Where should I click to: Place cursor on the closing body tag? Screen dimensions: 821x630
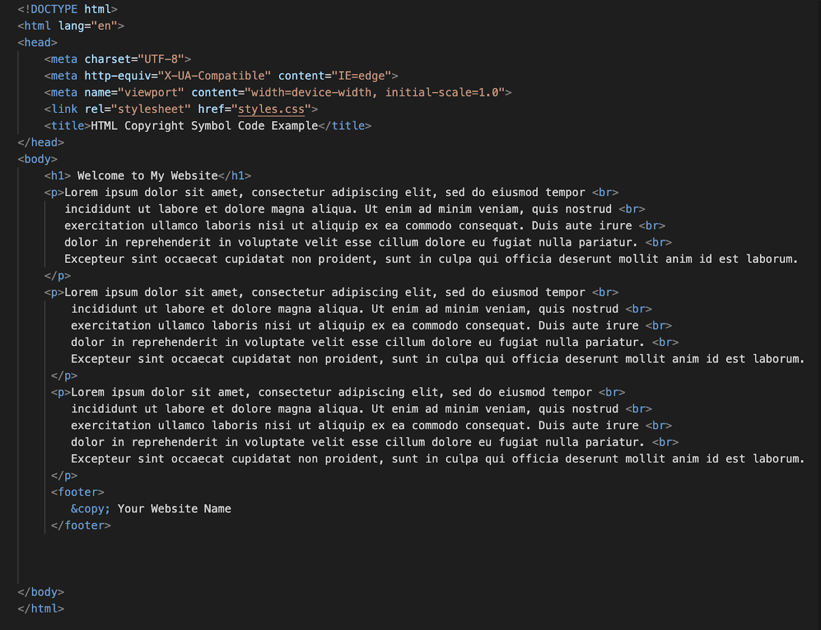(41, 592)
